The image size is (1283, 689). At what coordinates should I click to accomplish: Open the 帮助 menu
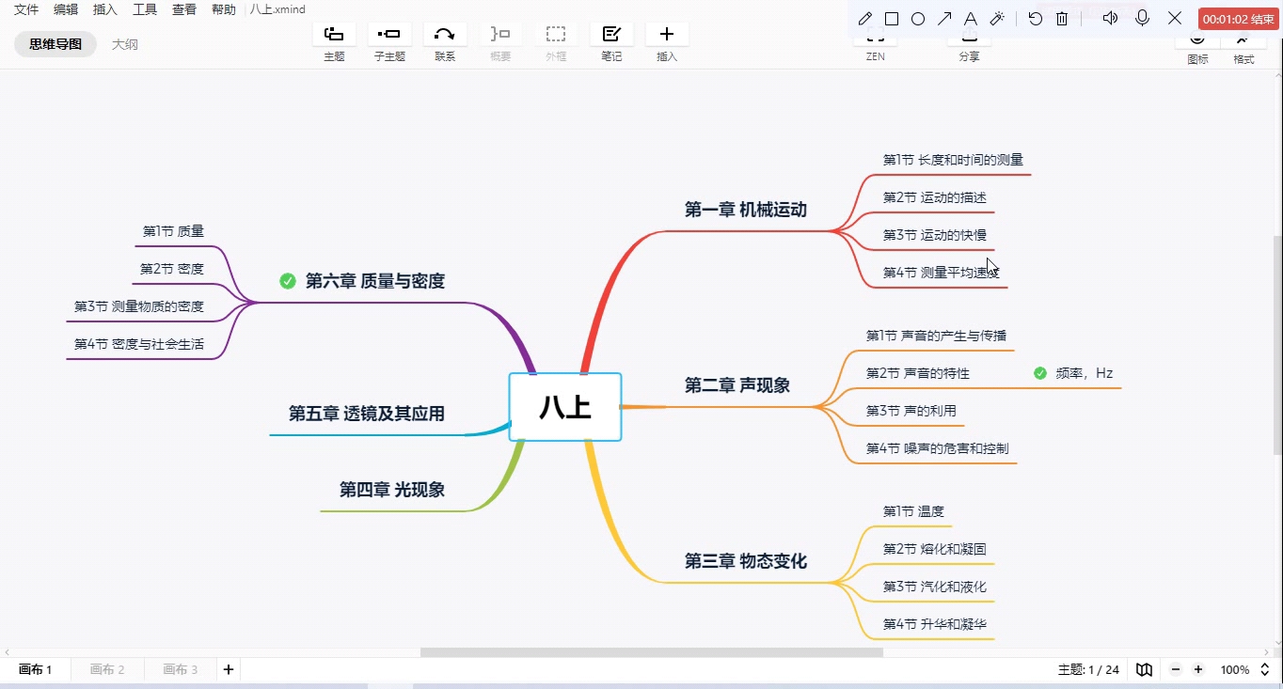pos(224,9)
